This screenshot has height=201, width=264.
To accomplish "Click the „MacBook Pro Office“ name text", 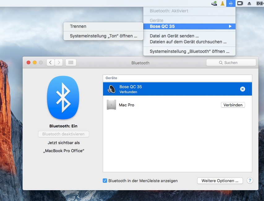I will (64, 151).
